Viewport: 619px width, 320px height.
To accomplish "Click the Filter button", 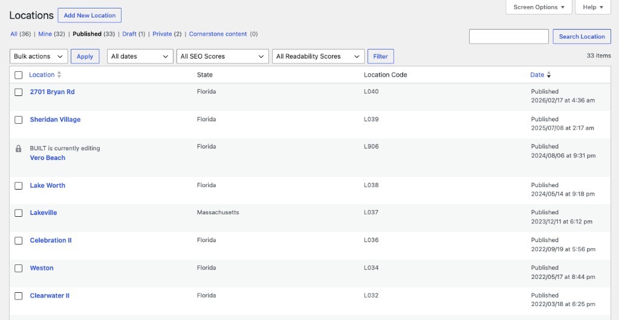I will click(381, 56).
